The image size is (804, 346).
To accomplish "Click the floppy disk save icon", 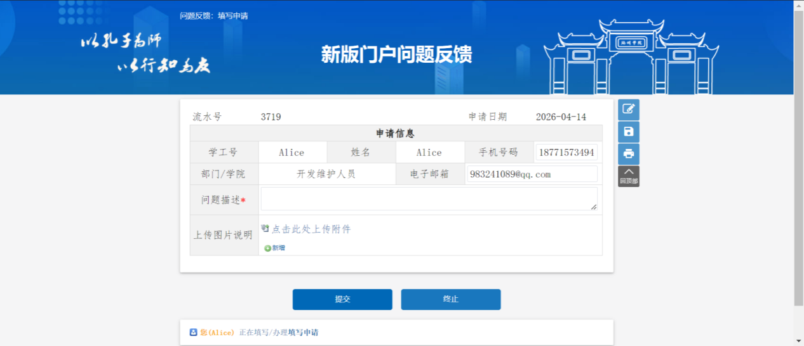I will coord(628,132).
